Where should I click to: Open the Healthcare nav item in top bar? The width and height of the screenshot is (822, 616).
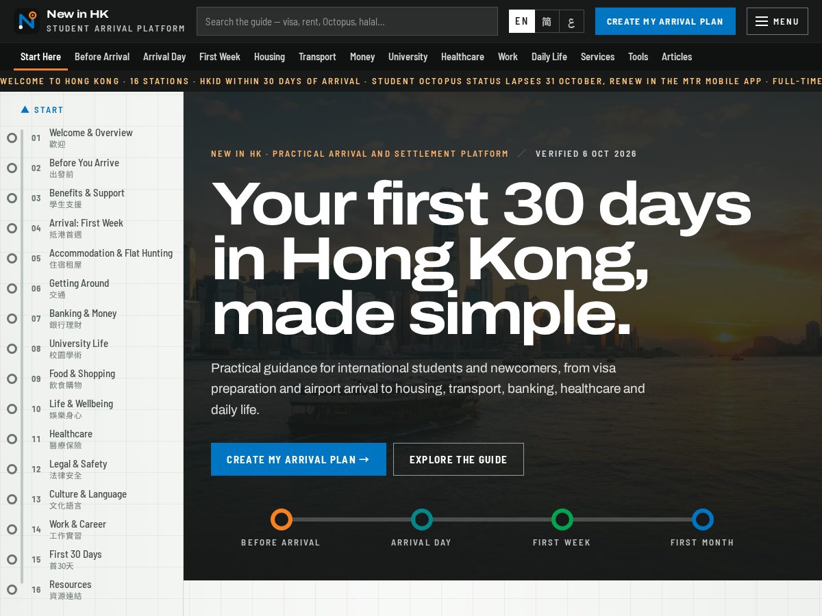(x=462, y=57)
